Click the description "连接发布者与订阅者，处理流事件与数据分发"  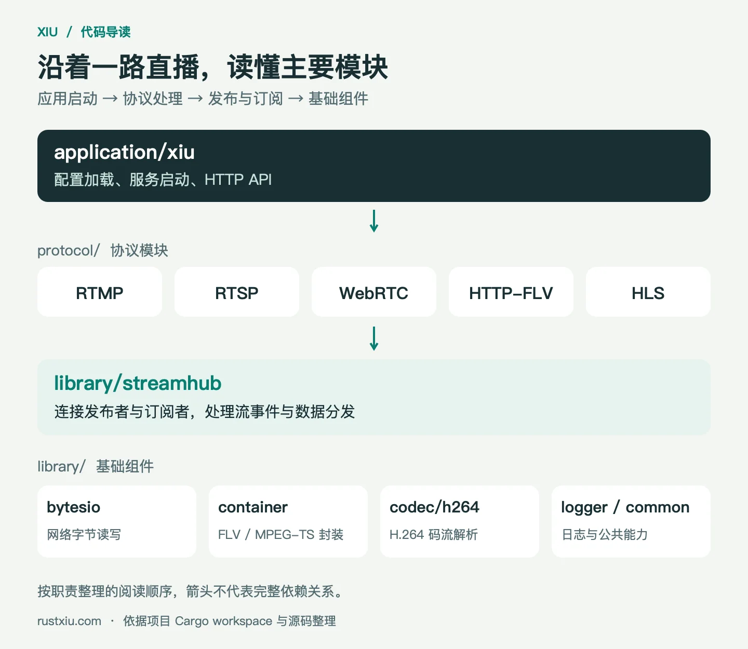click(x=204, y=412)
